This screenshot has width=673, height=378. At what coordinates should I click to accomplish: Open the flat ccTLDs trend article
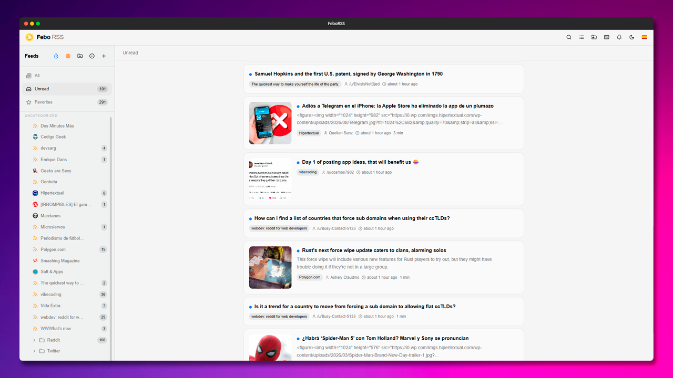[x=355, y=307]
